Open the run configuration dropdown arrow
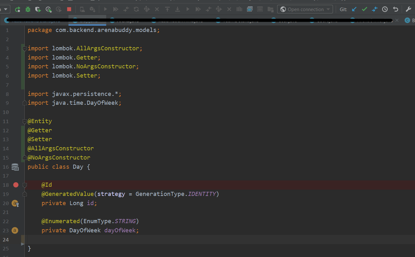Viewport: 415px width, 257px height. pyautogui.click(x=6, y=9)
